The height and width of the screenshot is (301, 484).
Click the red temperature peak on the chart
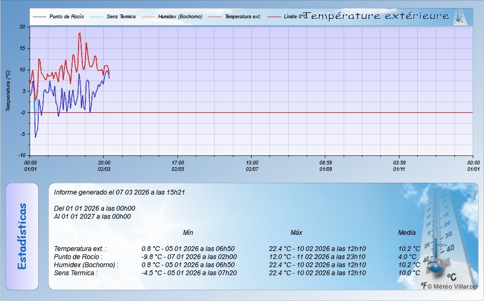[x=80, y=34]
